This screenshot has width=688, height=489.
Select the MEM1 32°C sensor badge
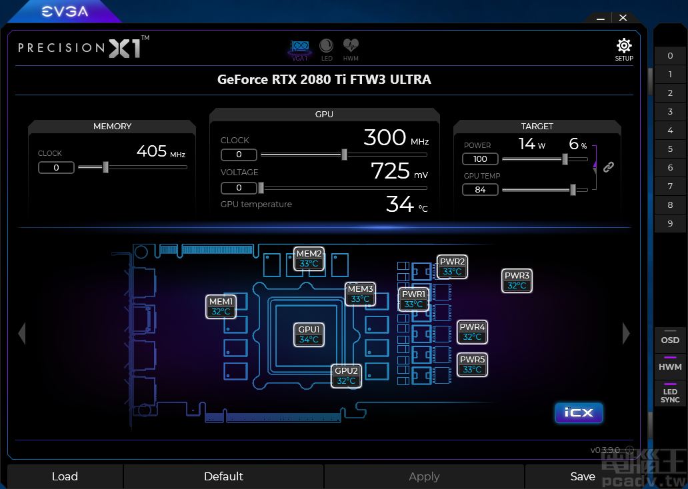tap(221, 306)
